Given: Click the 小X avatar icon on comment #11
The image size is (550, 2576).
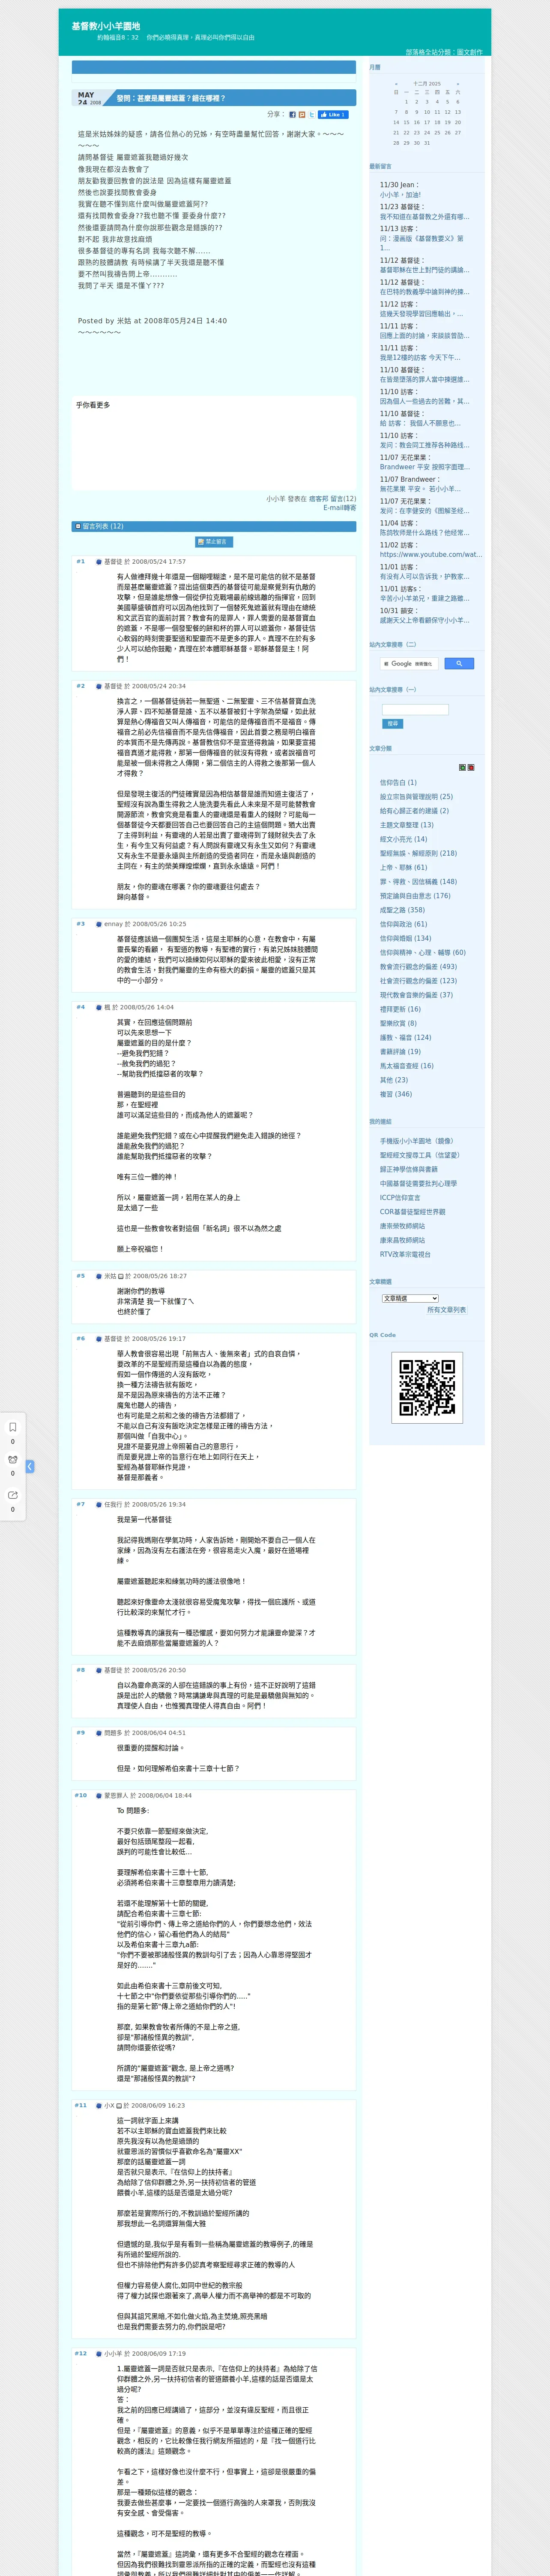Looking at the screenshot, I should (x=99, y=2105).
